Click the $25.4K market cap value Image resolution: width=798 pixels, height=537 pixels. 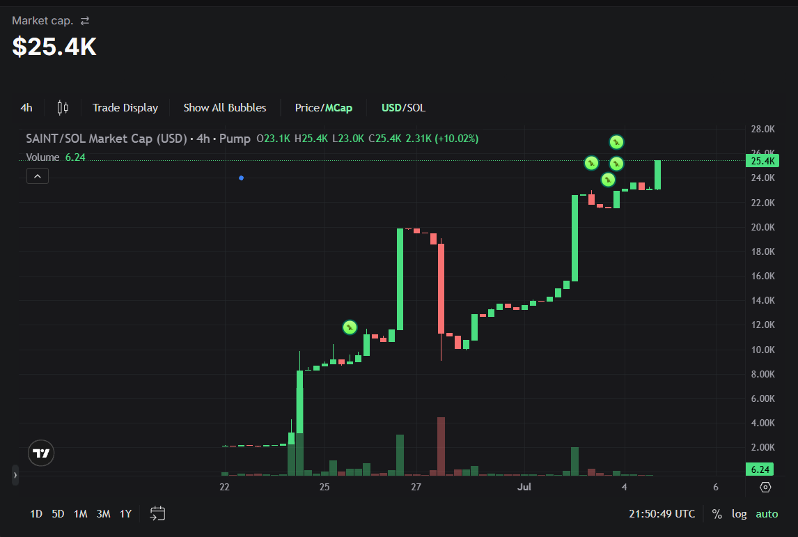(x=54, y=47)
